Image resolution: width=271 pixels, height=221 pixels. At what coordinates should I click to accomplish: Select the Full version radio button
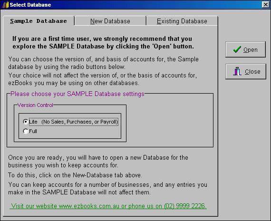pyautogui.click(x=26, y=131)
